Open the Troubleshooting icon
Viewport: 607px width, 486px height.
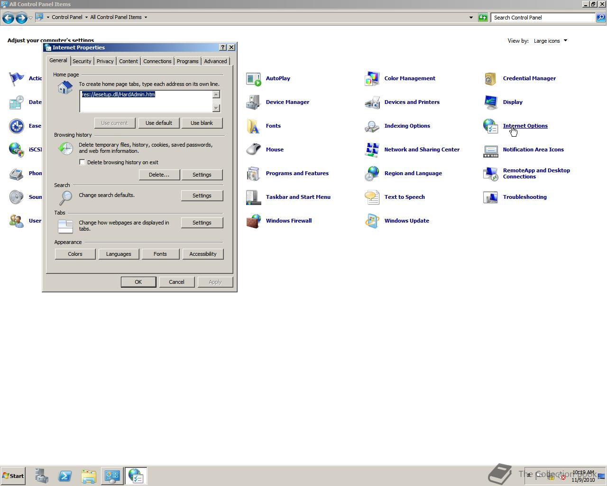(491, 197)
